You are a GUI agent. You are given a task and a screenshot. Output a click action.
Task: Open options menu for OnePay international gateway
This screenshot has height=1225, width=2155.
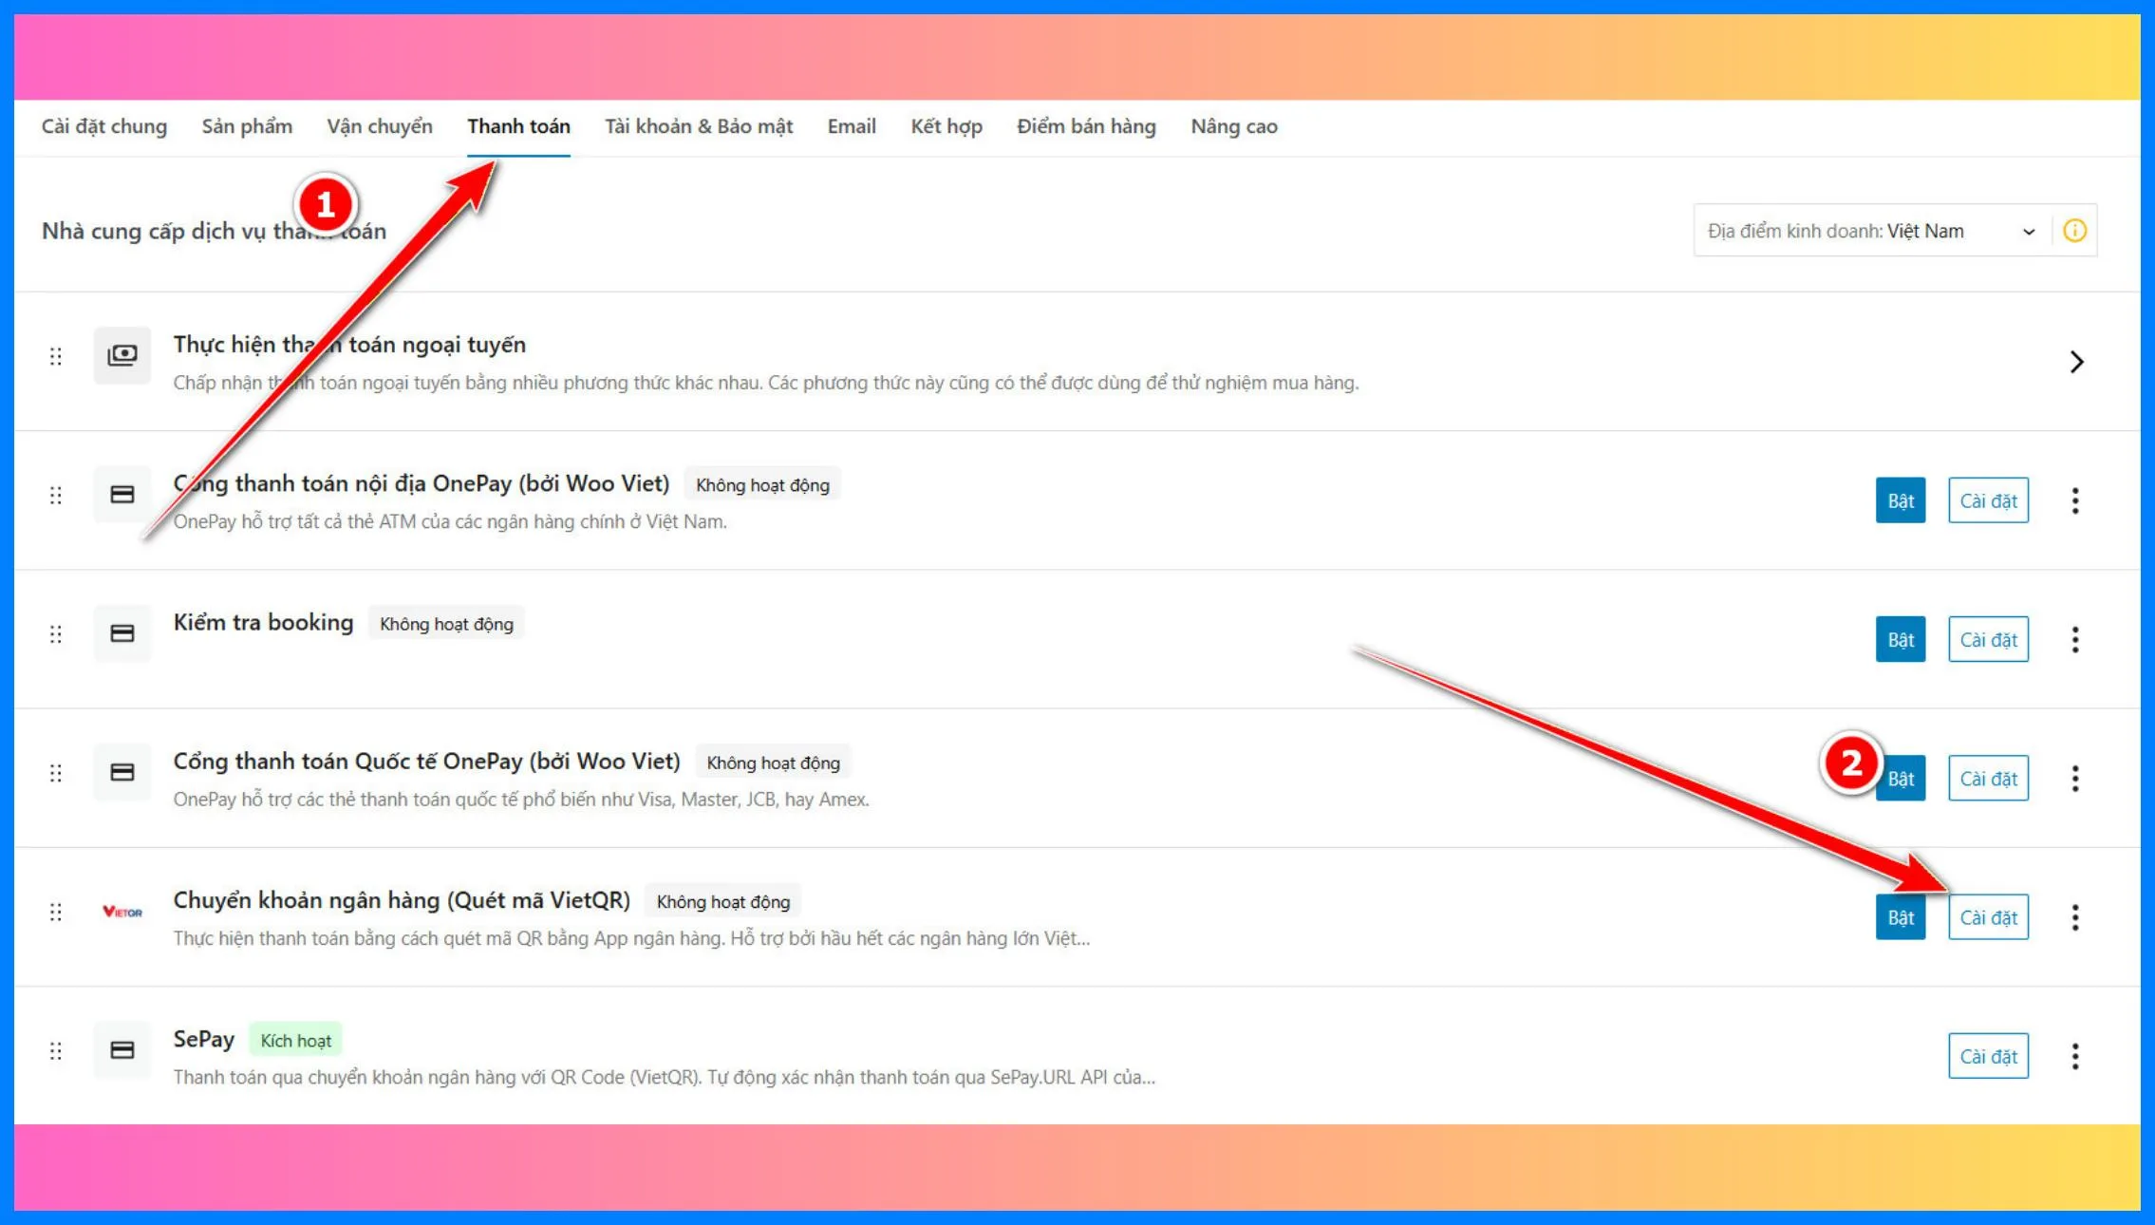click(2074, 779)
